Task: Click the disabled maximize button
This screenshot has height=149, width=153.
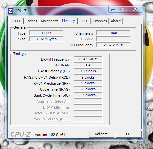Action: click(122, 9)
